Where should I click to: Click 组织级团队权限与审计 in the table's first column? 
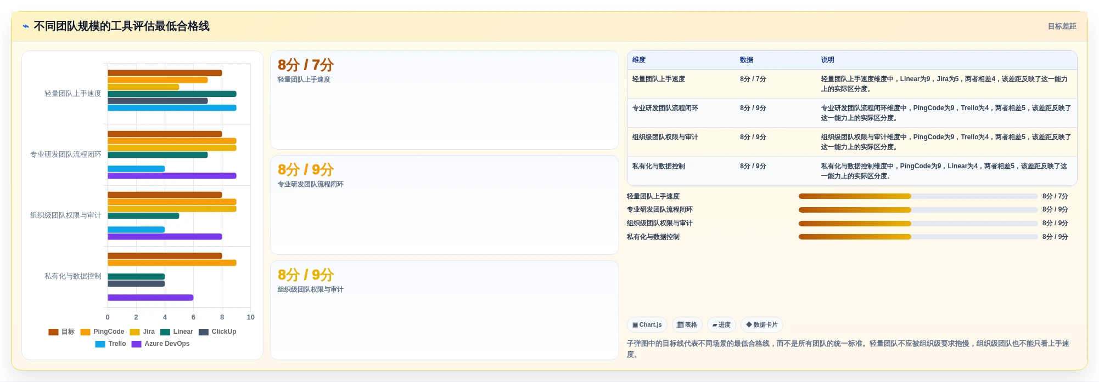click(665, 137)
